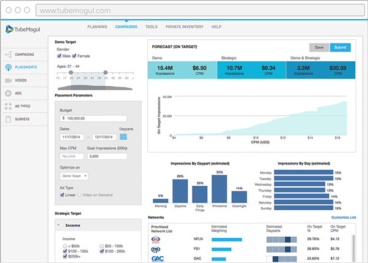Uncheck the $150 - 200k income box

tap(102, 251)
